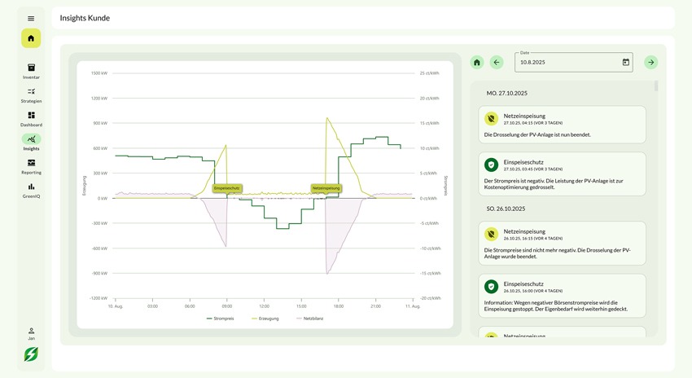Open the Reporting section
Viewport: 692px width, 378px height.
point(31,166)
